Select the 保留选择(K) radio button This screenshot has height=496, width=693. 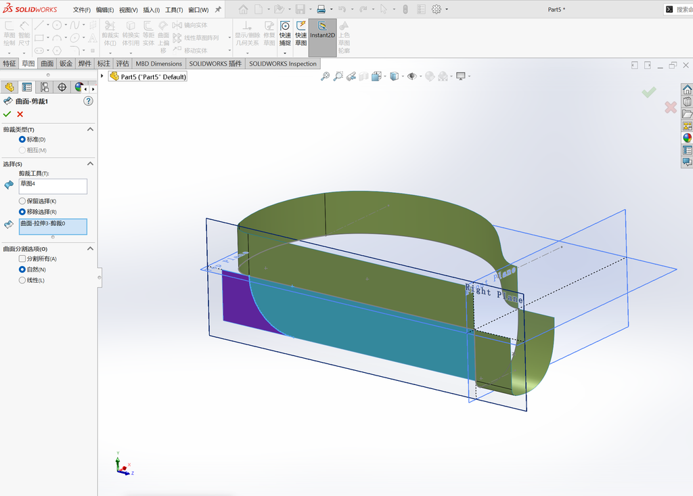pos(22,201)
